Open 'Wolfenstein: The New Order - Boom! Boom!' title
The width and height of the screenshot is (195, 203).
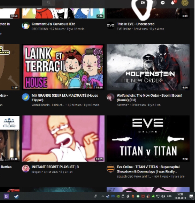(x=149, y=98)
